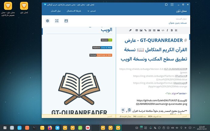Open حول المحرر menu item
The height and width of the screenshot is (131, 210).
pos(56,11)
